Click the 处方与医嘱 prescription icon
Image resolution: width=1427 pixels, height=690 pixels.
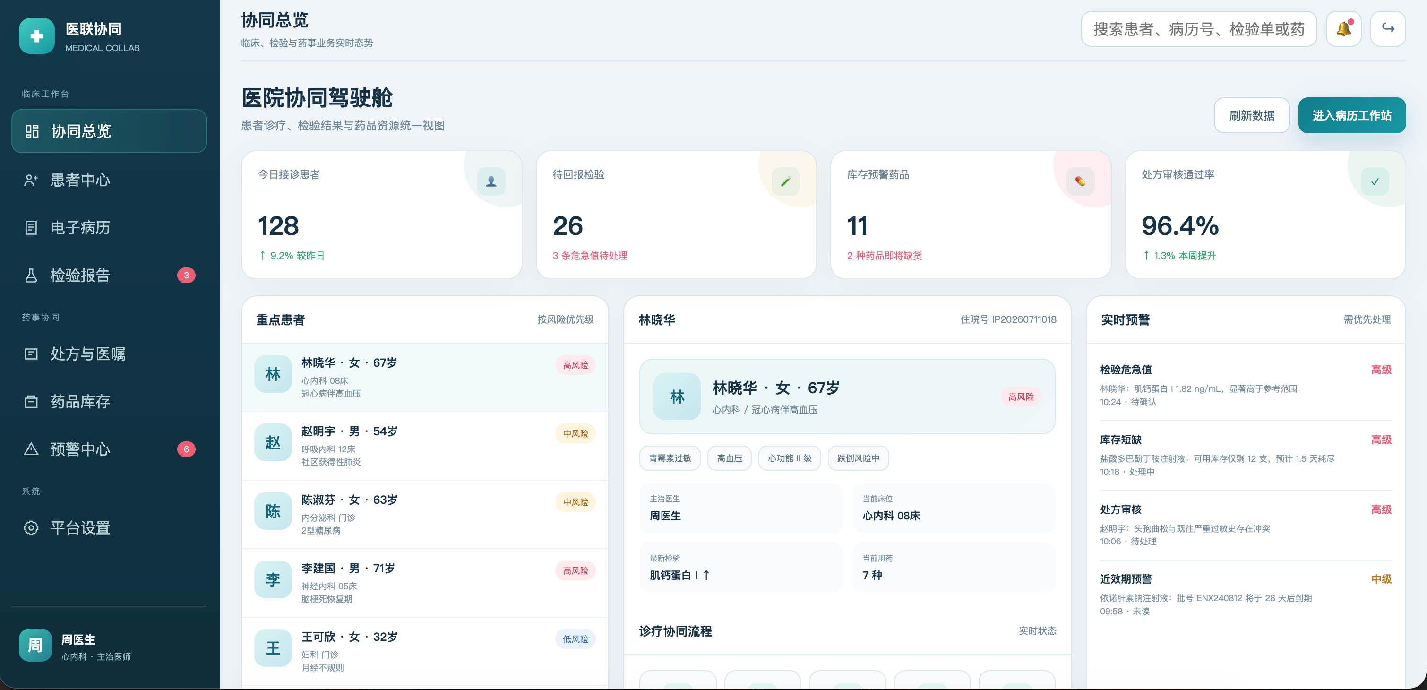pyautogui.click(x=31, y=354)
